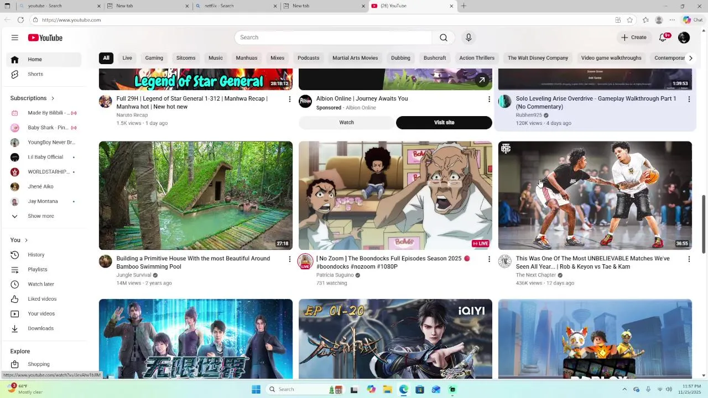Open Patricia Suguino live channel avatar

pos(305,261)
